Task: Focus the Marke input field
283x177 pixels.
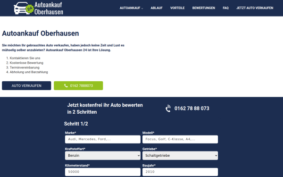Action: tap(103, 139)
